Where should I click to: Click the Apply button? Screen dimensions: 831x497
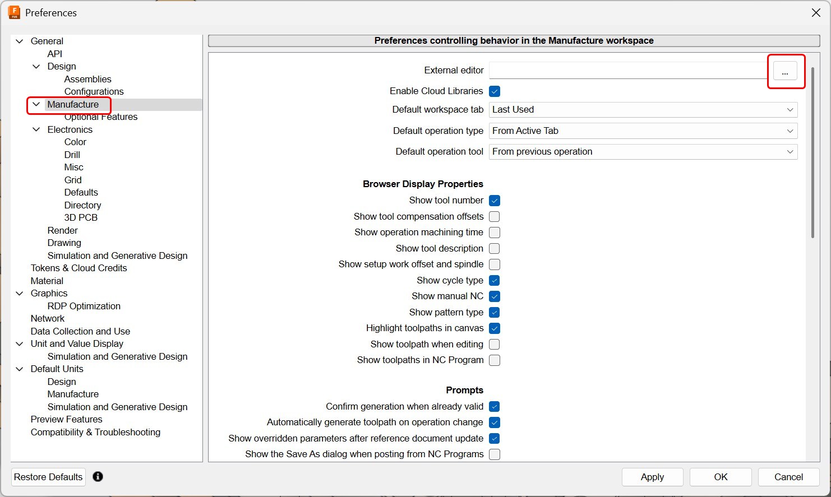(x=652, y=477)
